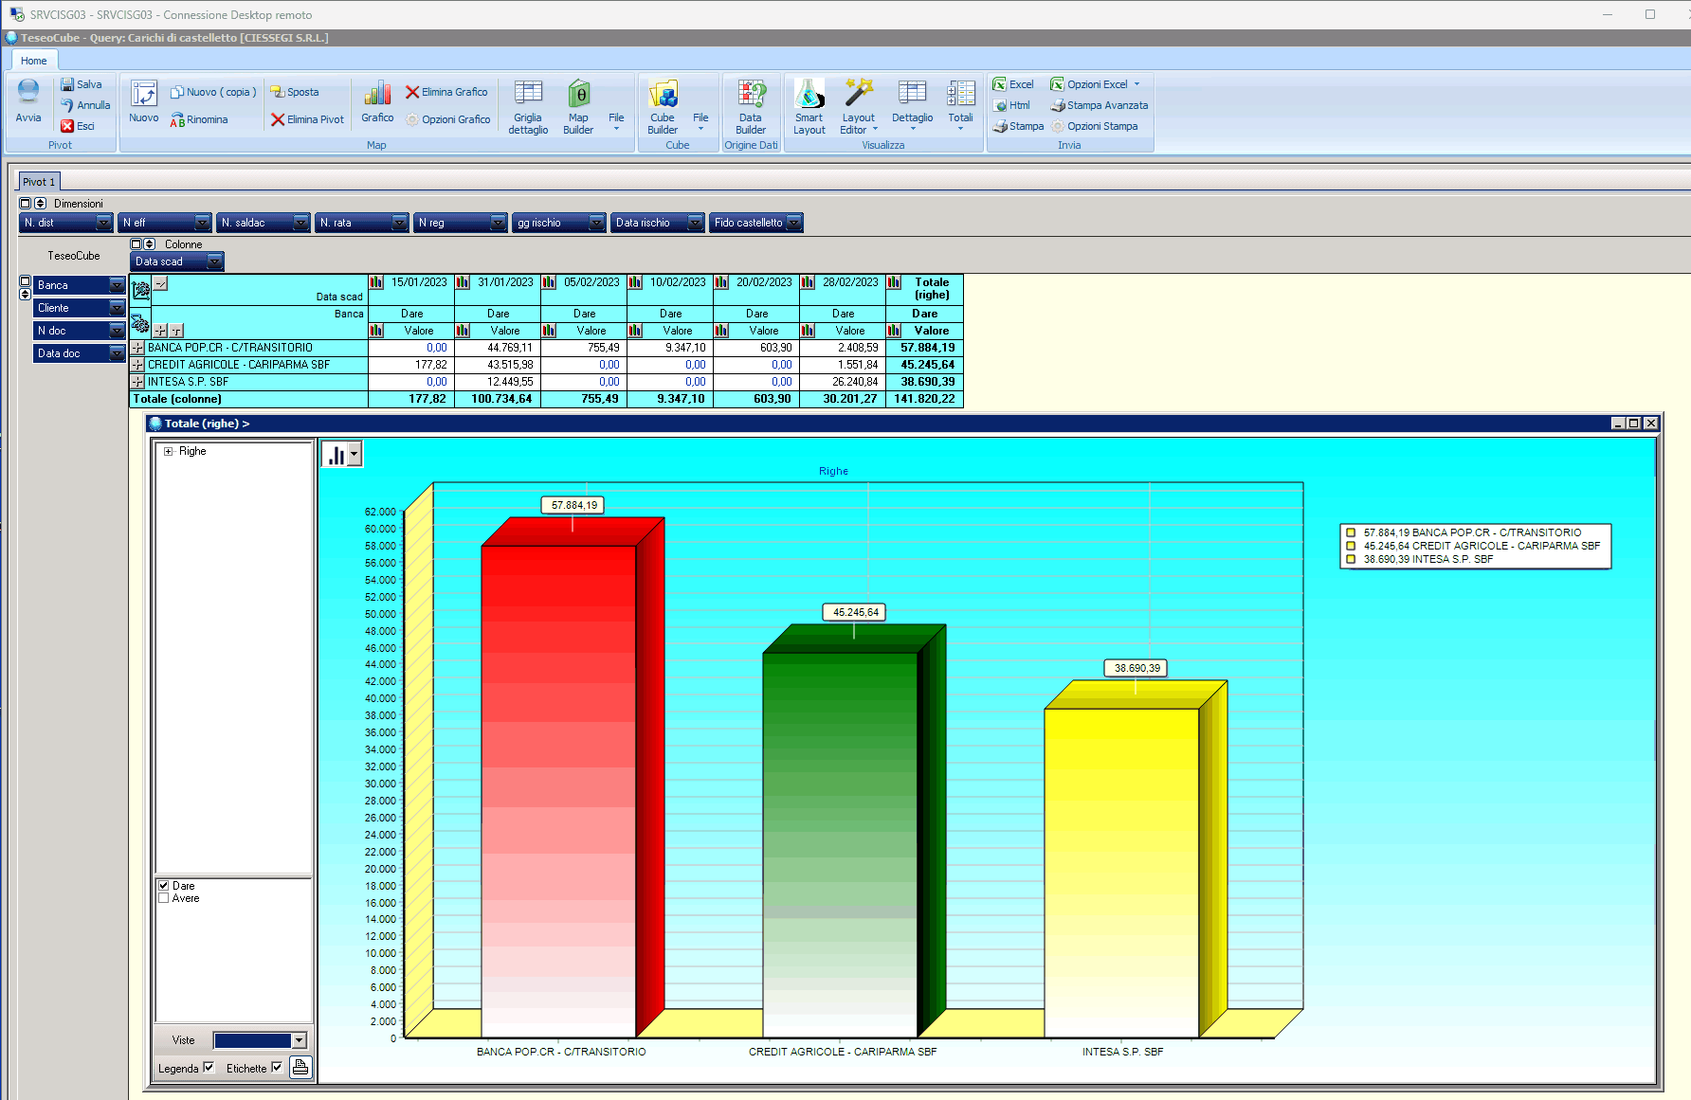Click legend swatch for CREDIT AGRICOLE
Viewport: 1691px width, 1100px height.
[x=1351, y=546]
